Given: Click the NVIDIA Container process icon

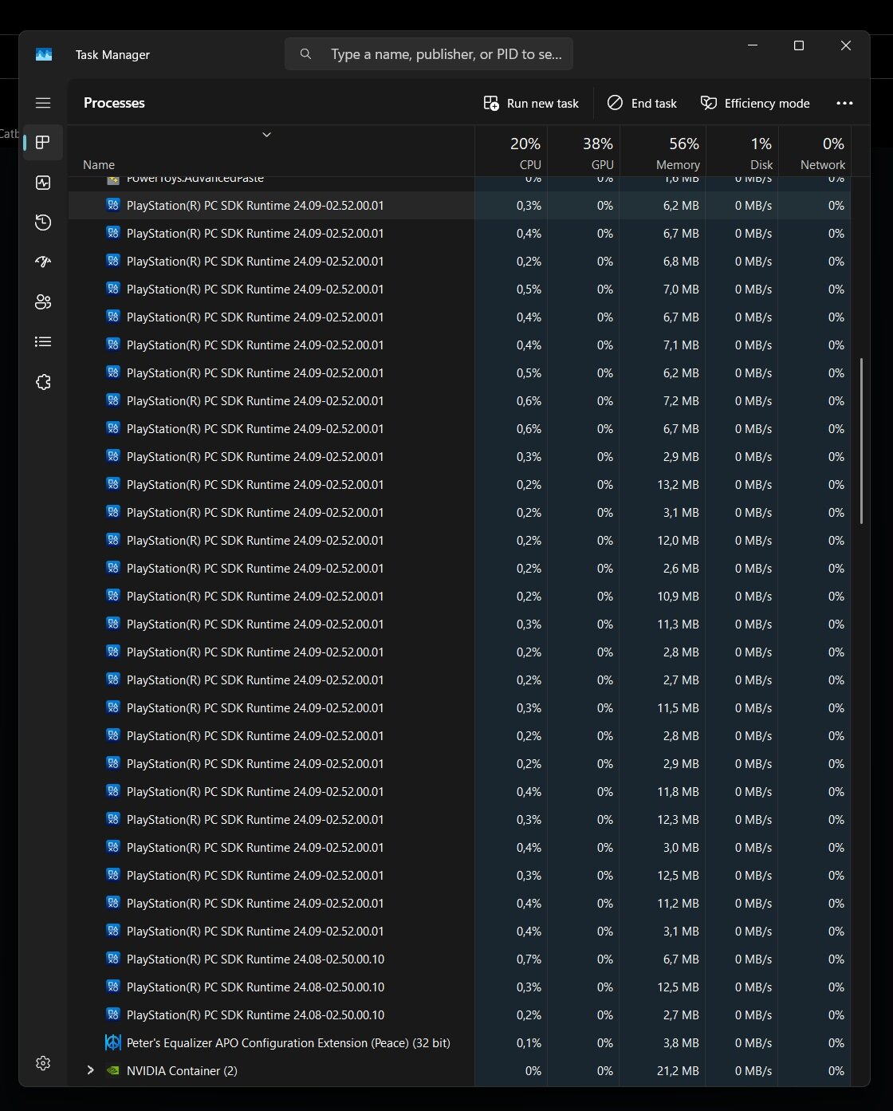Looking at the screenshot, I should [113, 1070].
